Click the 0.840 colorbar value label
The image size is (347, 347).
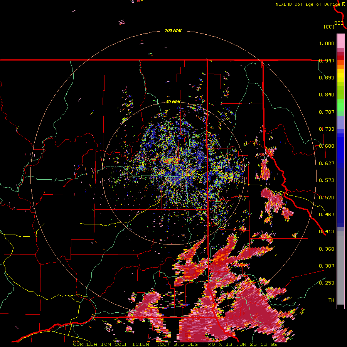[327, 95]
